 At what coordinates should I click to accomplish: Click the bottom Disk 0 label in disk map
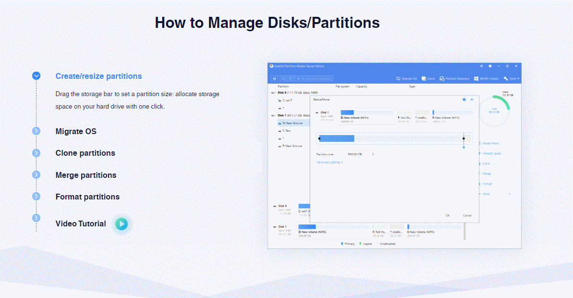[282, 206]
